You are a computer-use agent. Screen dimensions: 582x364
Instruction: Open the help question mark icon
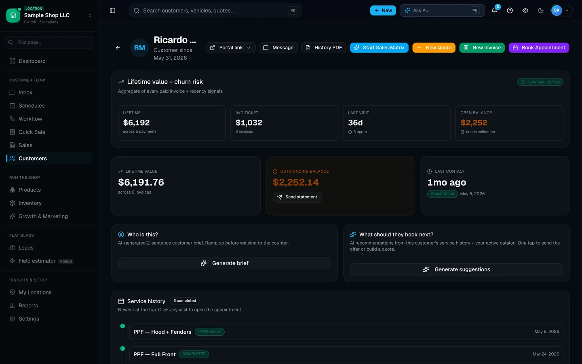(510, 11)
